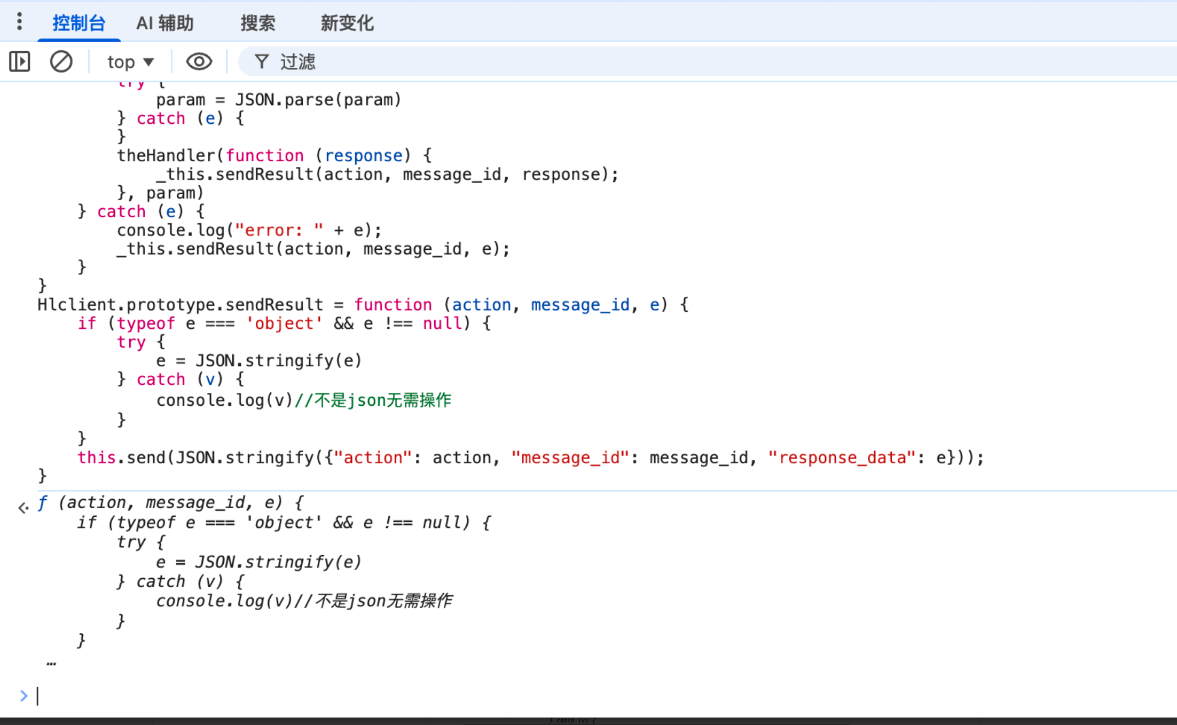Viewport: 1177px width, 725px height.
Task: Click the green 不是json无需操作 comment
Action: [382, 400]
